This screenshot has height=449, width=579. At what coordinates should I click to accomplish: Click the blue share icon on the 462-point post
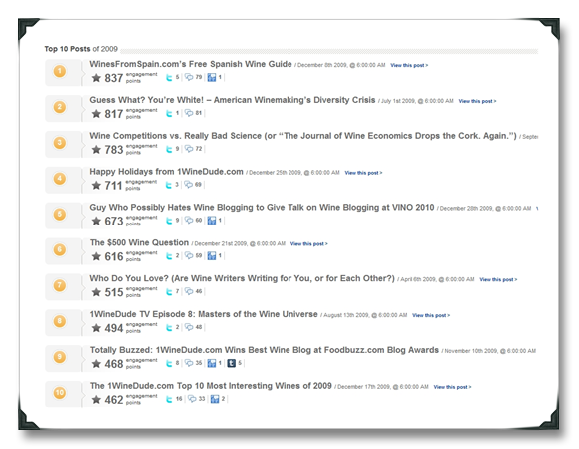[215, 399]
